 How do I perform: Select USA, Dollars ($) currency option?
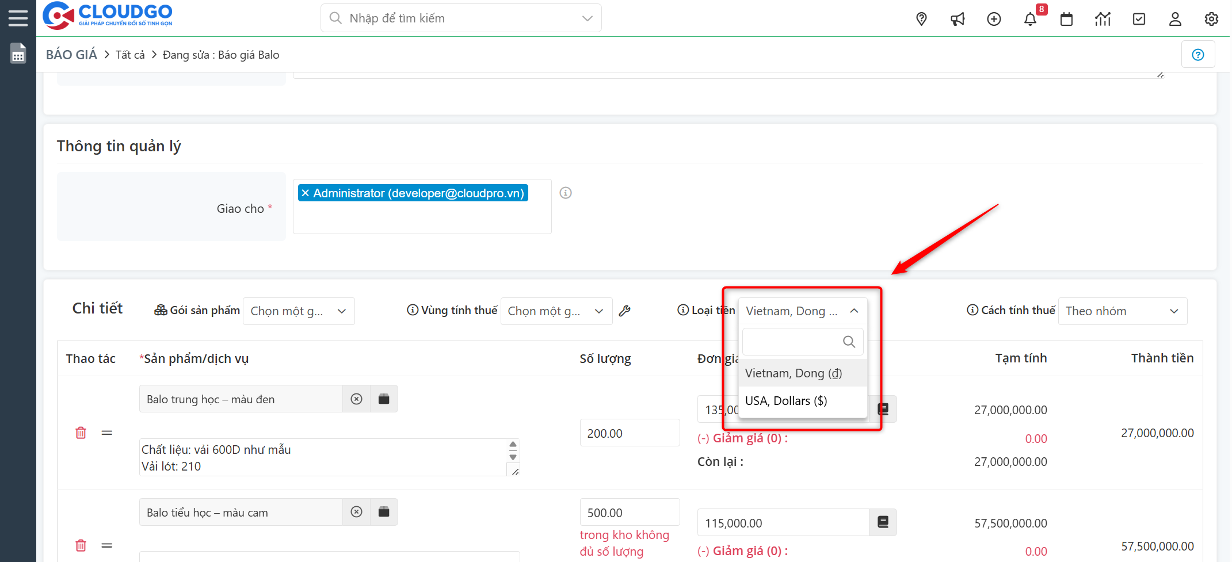pos(786,401)
